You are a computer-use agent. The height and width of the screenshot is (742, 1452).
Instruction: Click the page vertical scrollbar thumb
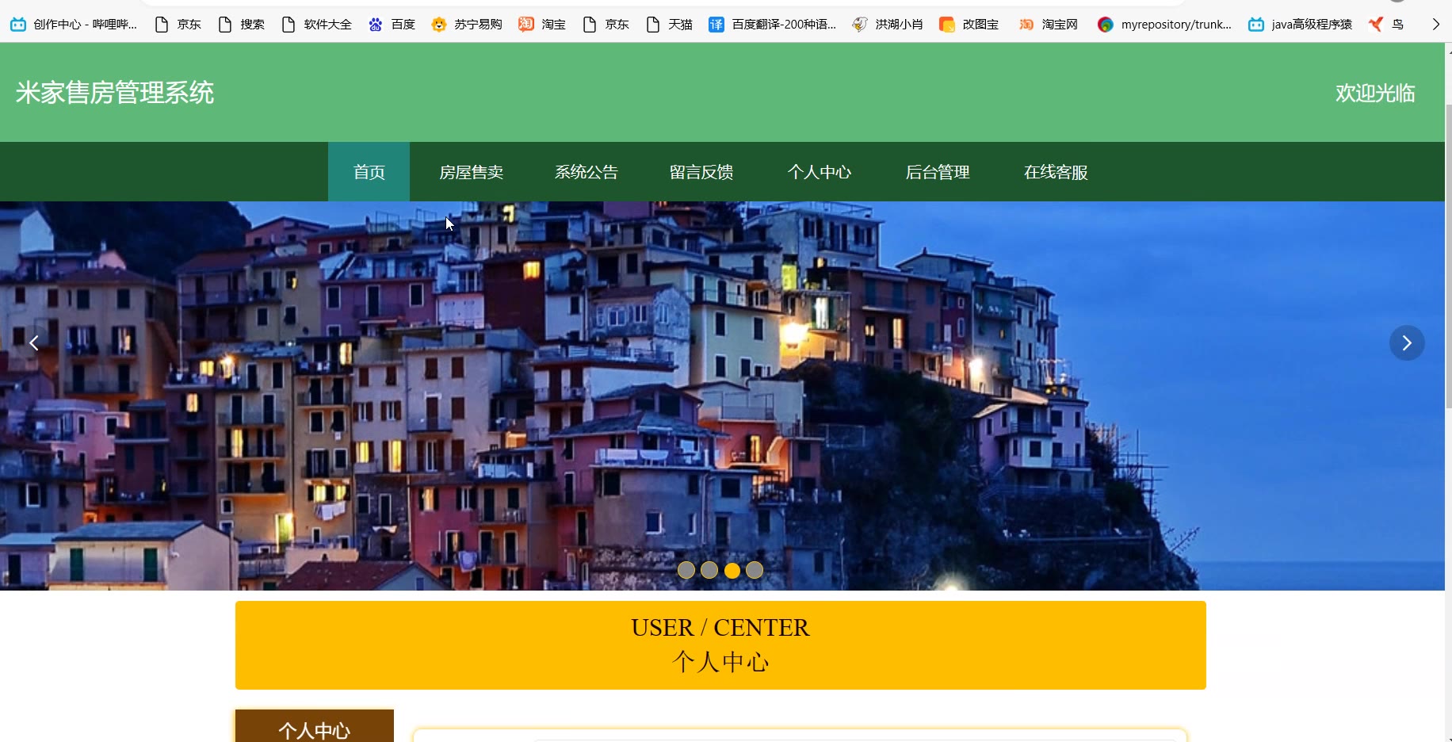tap(1448, 255)
